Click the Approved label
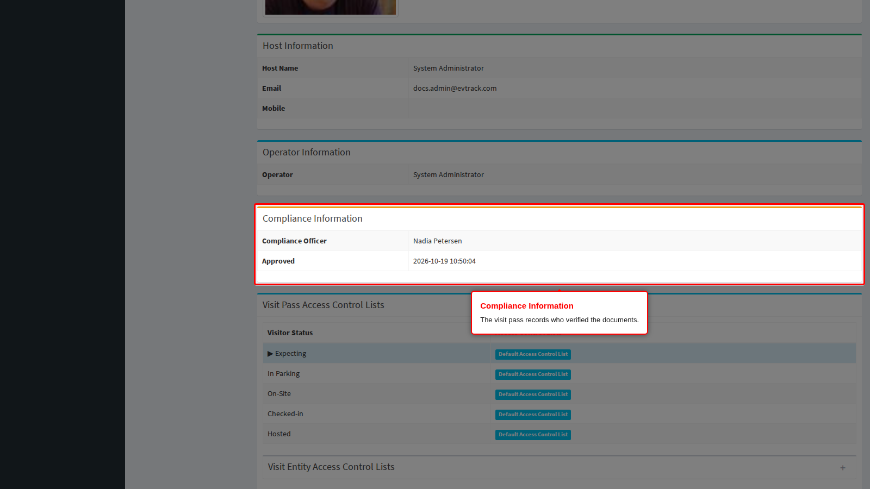 (x=278, y=261)
